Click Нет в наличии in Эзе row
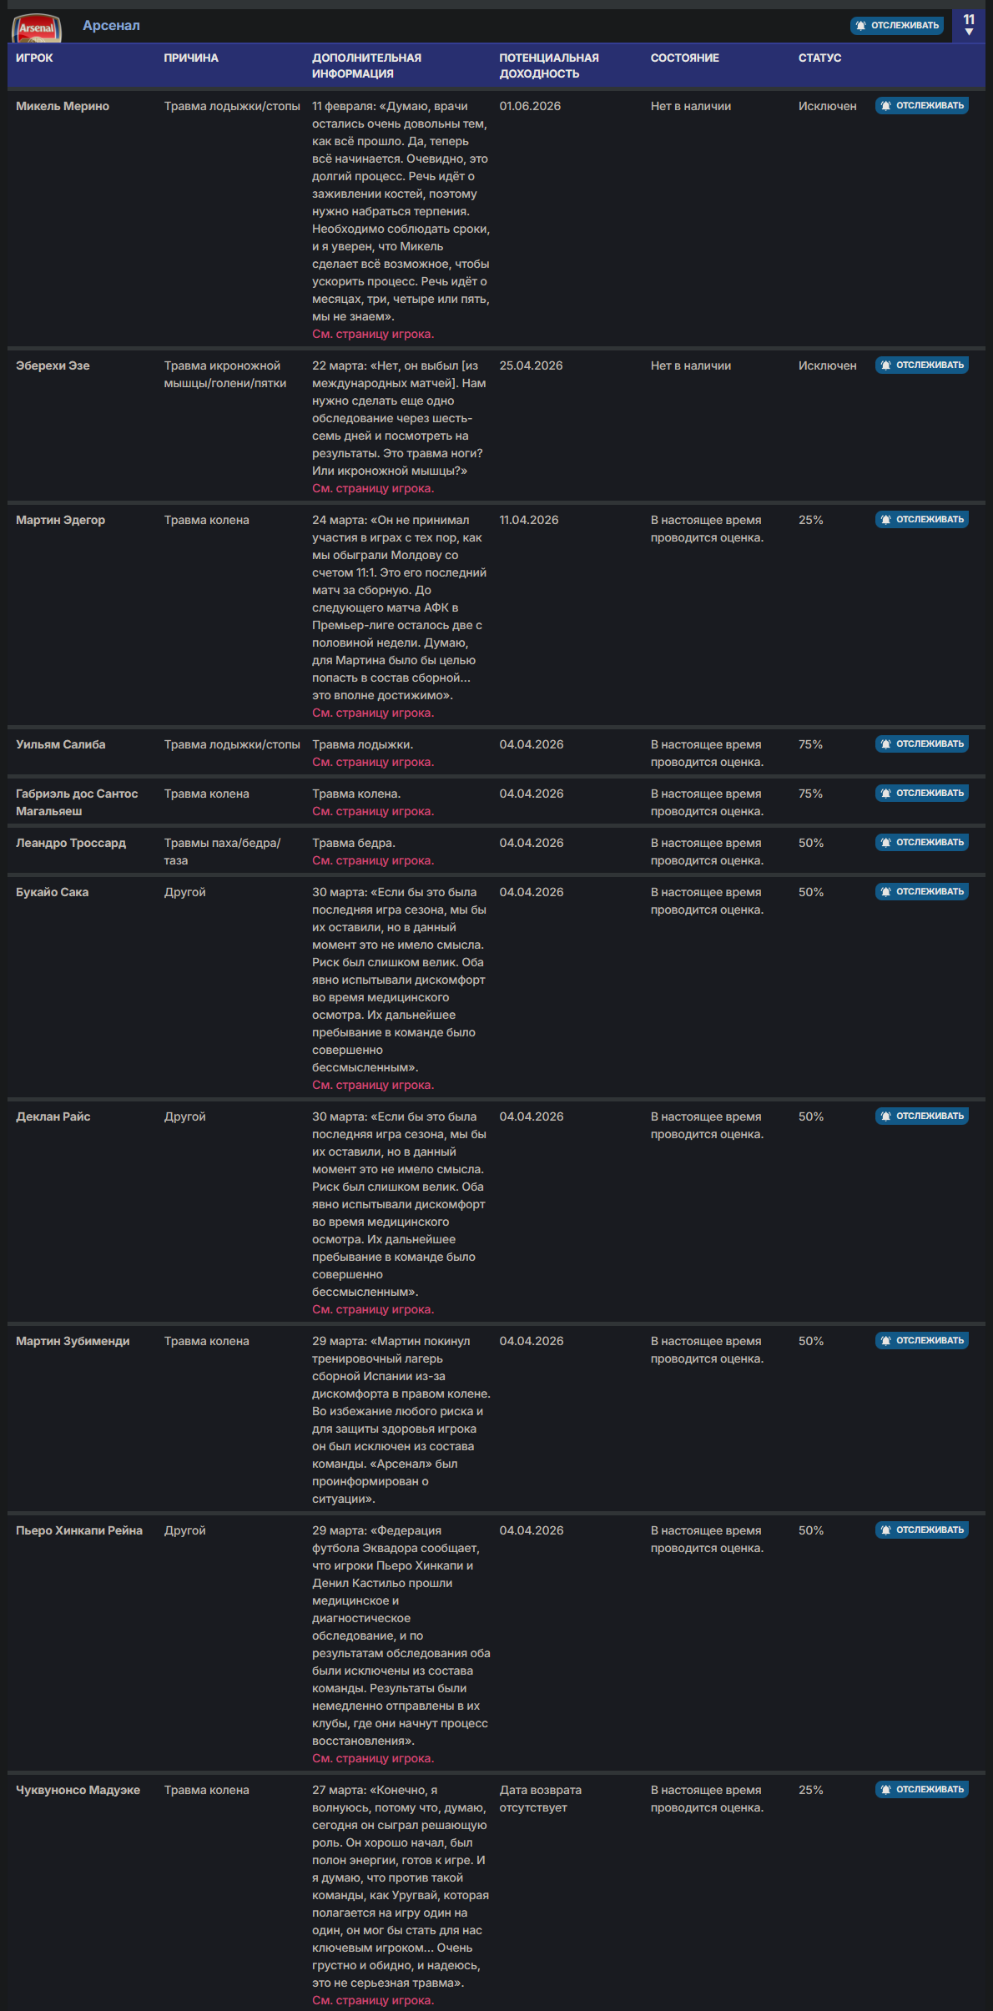 coord(690,366)
